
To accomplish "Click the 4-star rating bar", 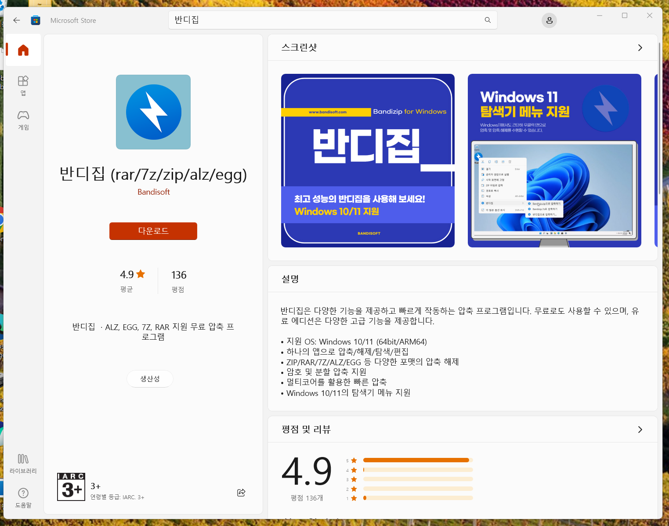I will tap(418, 470).
